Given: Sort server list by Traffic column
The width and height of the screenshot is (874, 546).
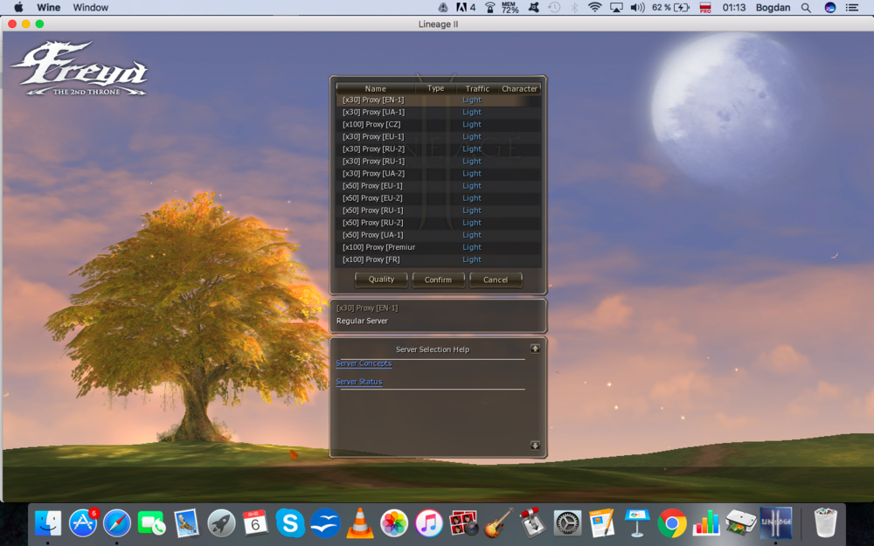Looking at the screenshot, I should click(477, 88).
